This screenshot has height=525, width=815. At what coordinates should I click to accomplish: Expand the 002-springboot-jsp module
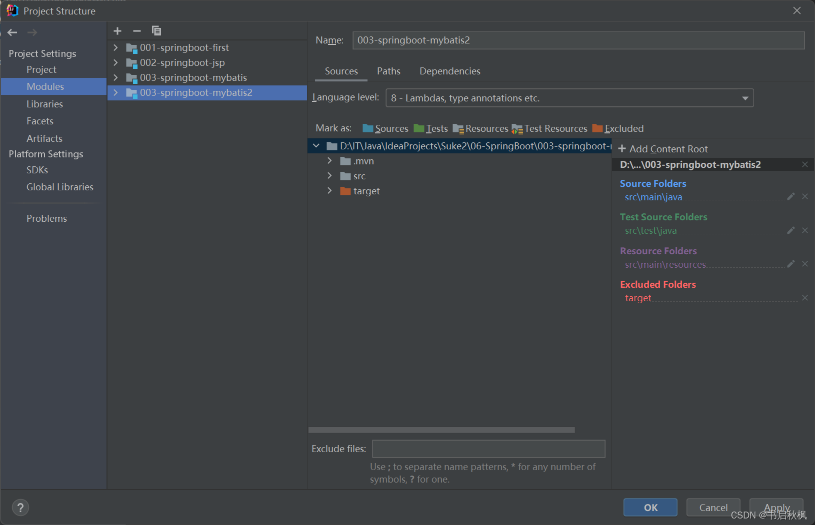click(x=115, y=62)
